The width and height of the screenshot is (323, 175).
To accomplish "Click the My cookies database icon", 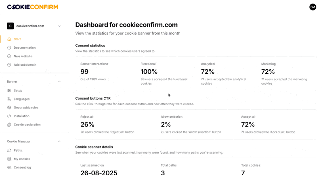I will 9,159.
